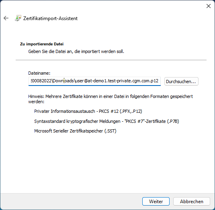Click the 'Geben Sie die Datei an' instruction
The height and width of the screenshot is (210, 215).
[76, 51]
